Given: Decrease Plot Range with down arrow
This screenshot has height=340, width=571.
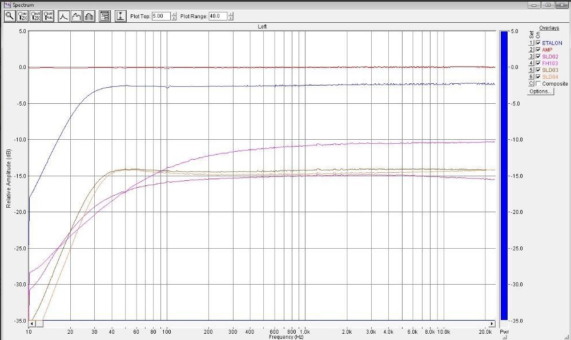Looking at the screenshot, I should pos(231,18).
